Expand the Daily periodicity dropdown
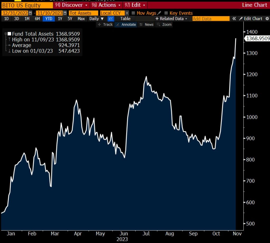This screenshot has height=243, width=270. (x=97, y=18)
